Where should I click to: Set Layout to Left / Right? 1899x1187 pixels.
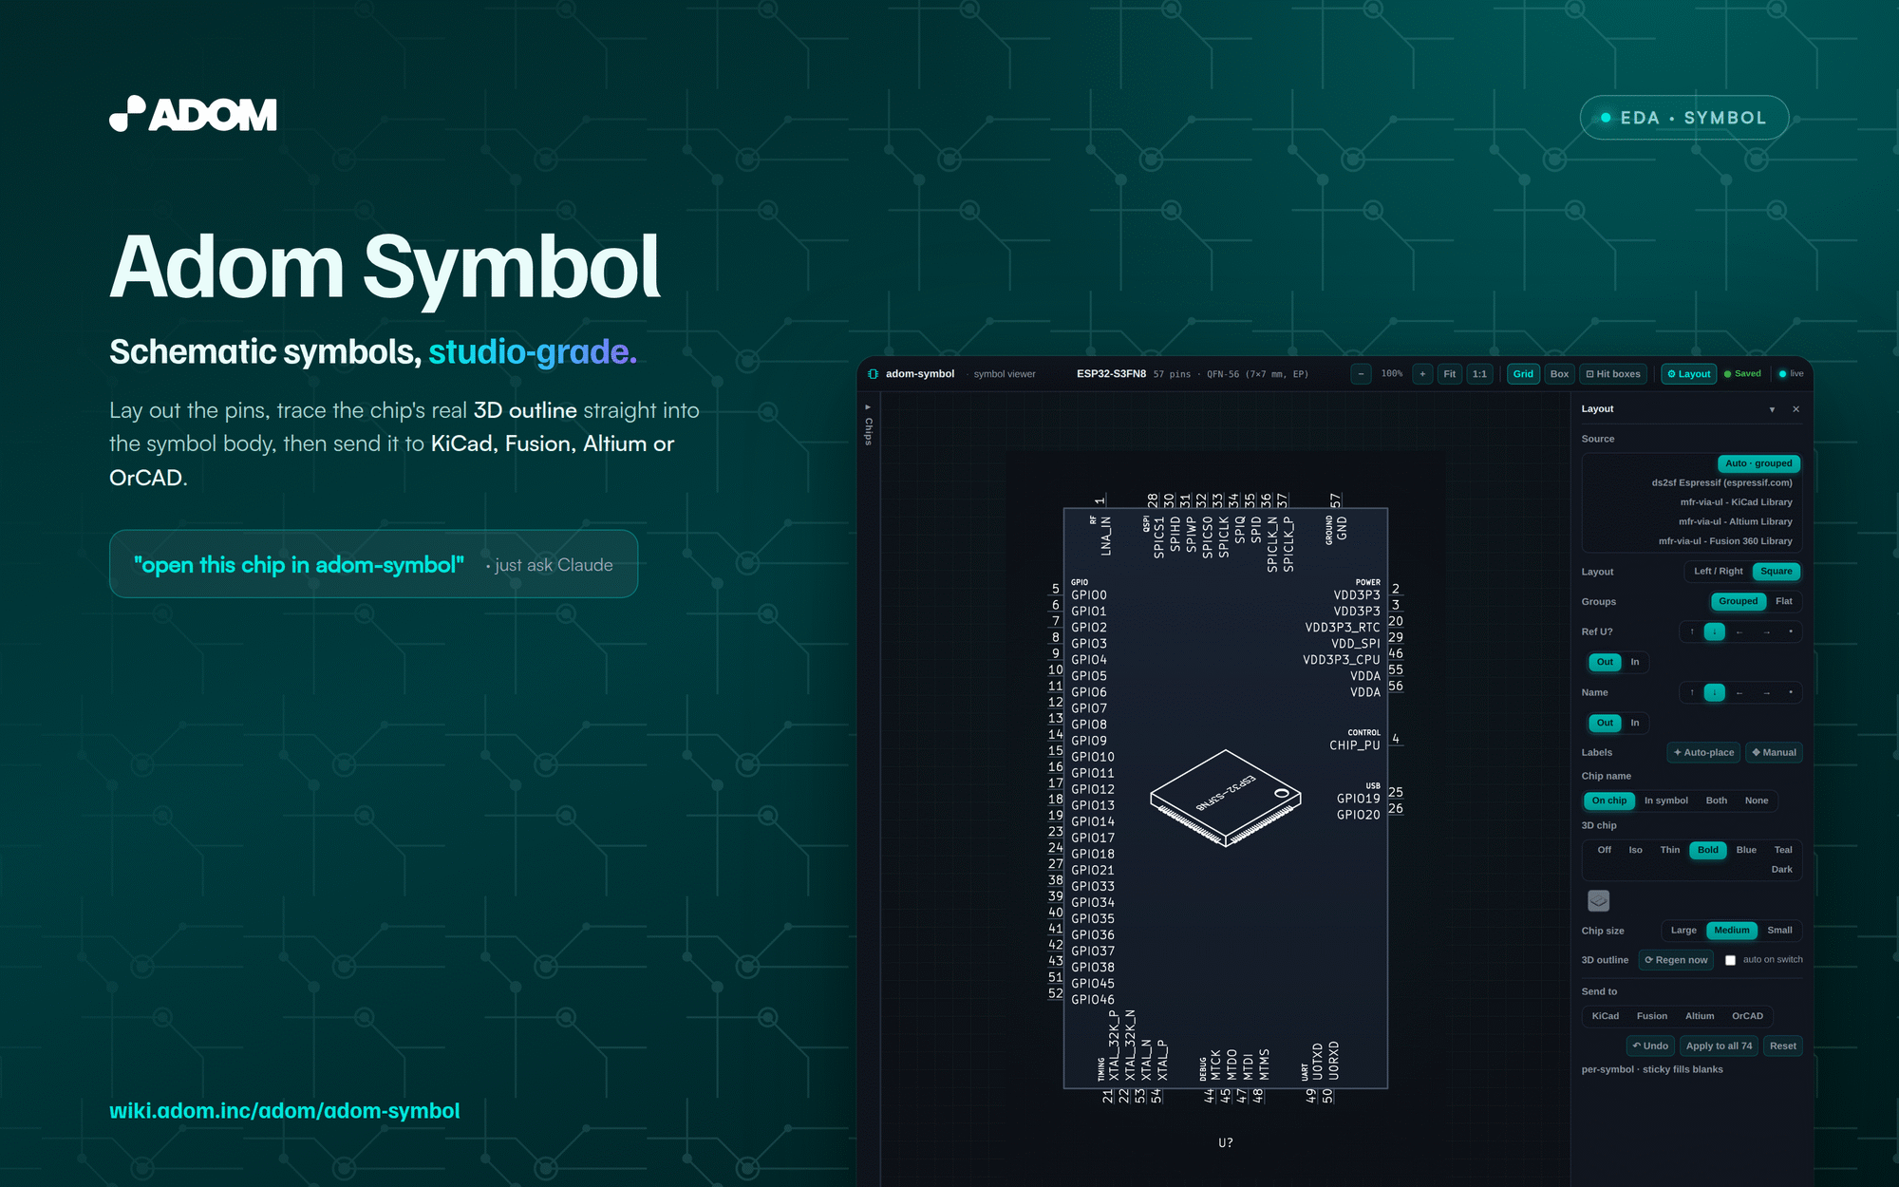tap(1718, 572)
